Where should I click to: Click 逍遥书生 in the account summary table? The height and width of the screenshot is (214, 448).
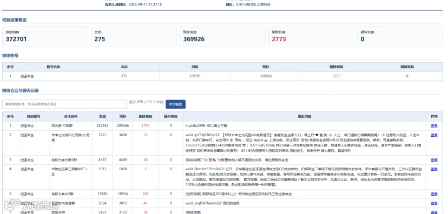click(x=27, y=76)
